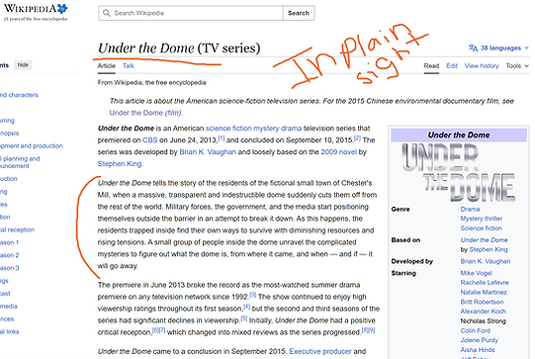Open Under the Dome novel link in infobox
The height and width of the screenshot is (359, 535).
[x=484, y=240]
